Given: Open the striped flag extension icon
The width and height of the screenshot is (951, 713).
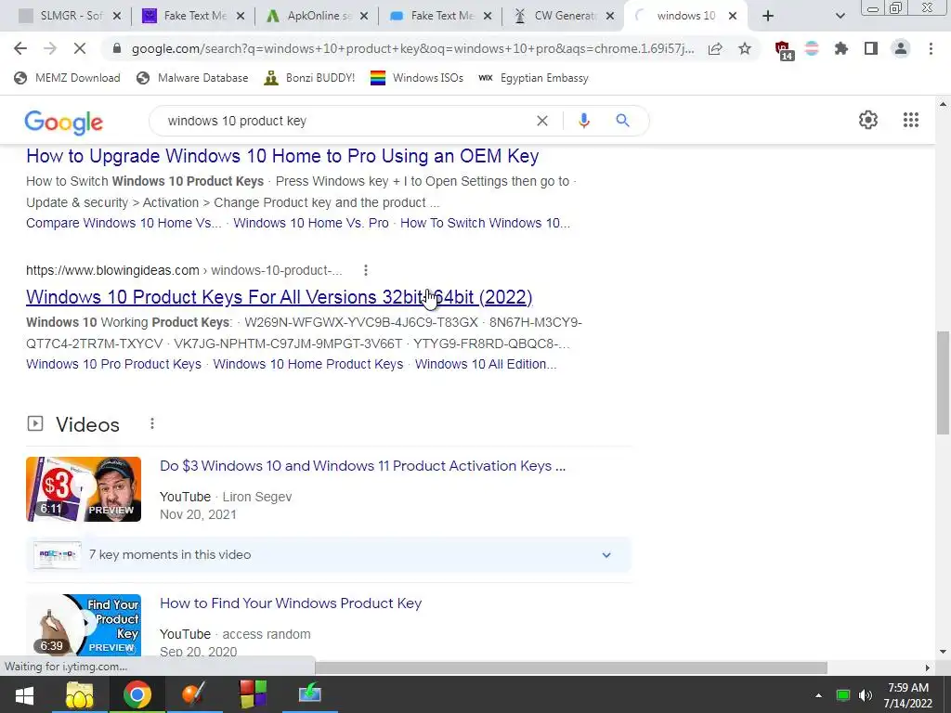Looking at the screenshot, I should (812, 48).
